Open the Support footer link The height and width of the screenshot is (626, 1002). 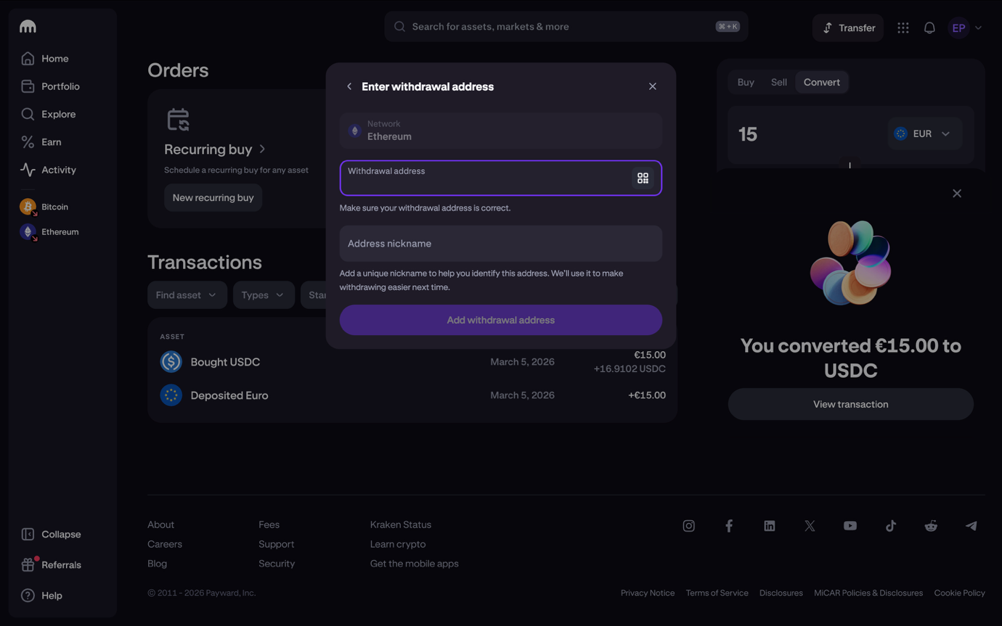(x=277, y=544)
